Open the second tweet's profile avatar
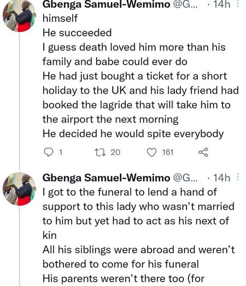This screenshot has height=286, width=246. [x=19, y=189]
